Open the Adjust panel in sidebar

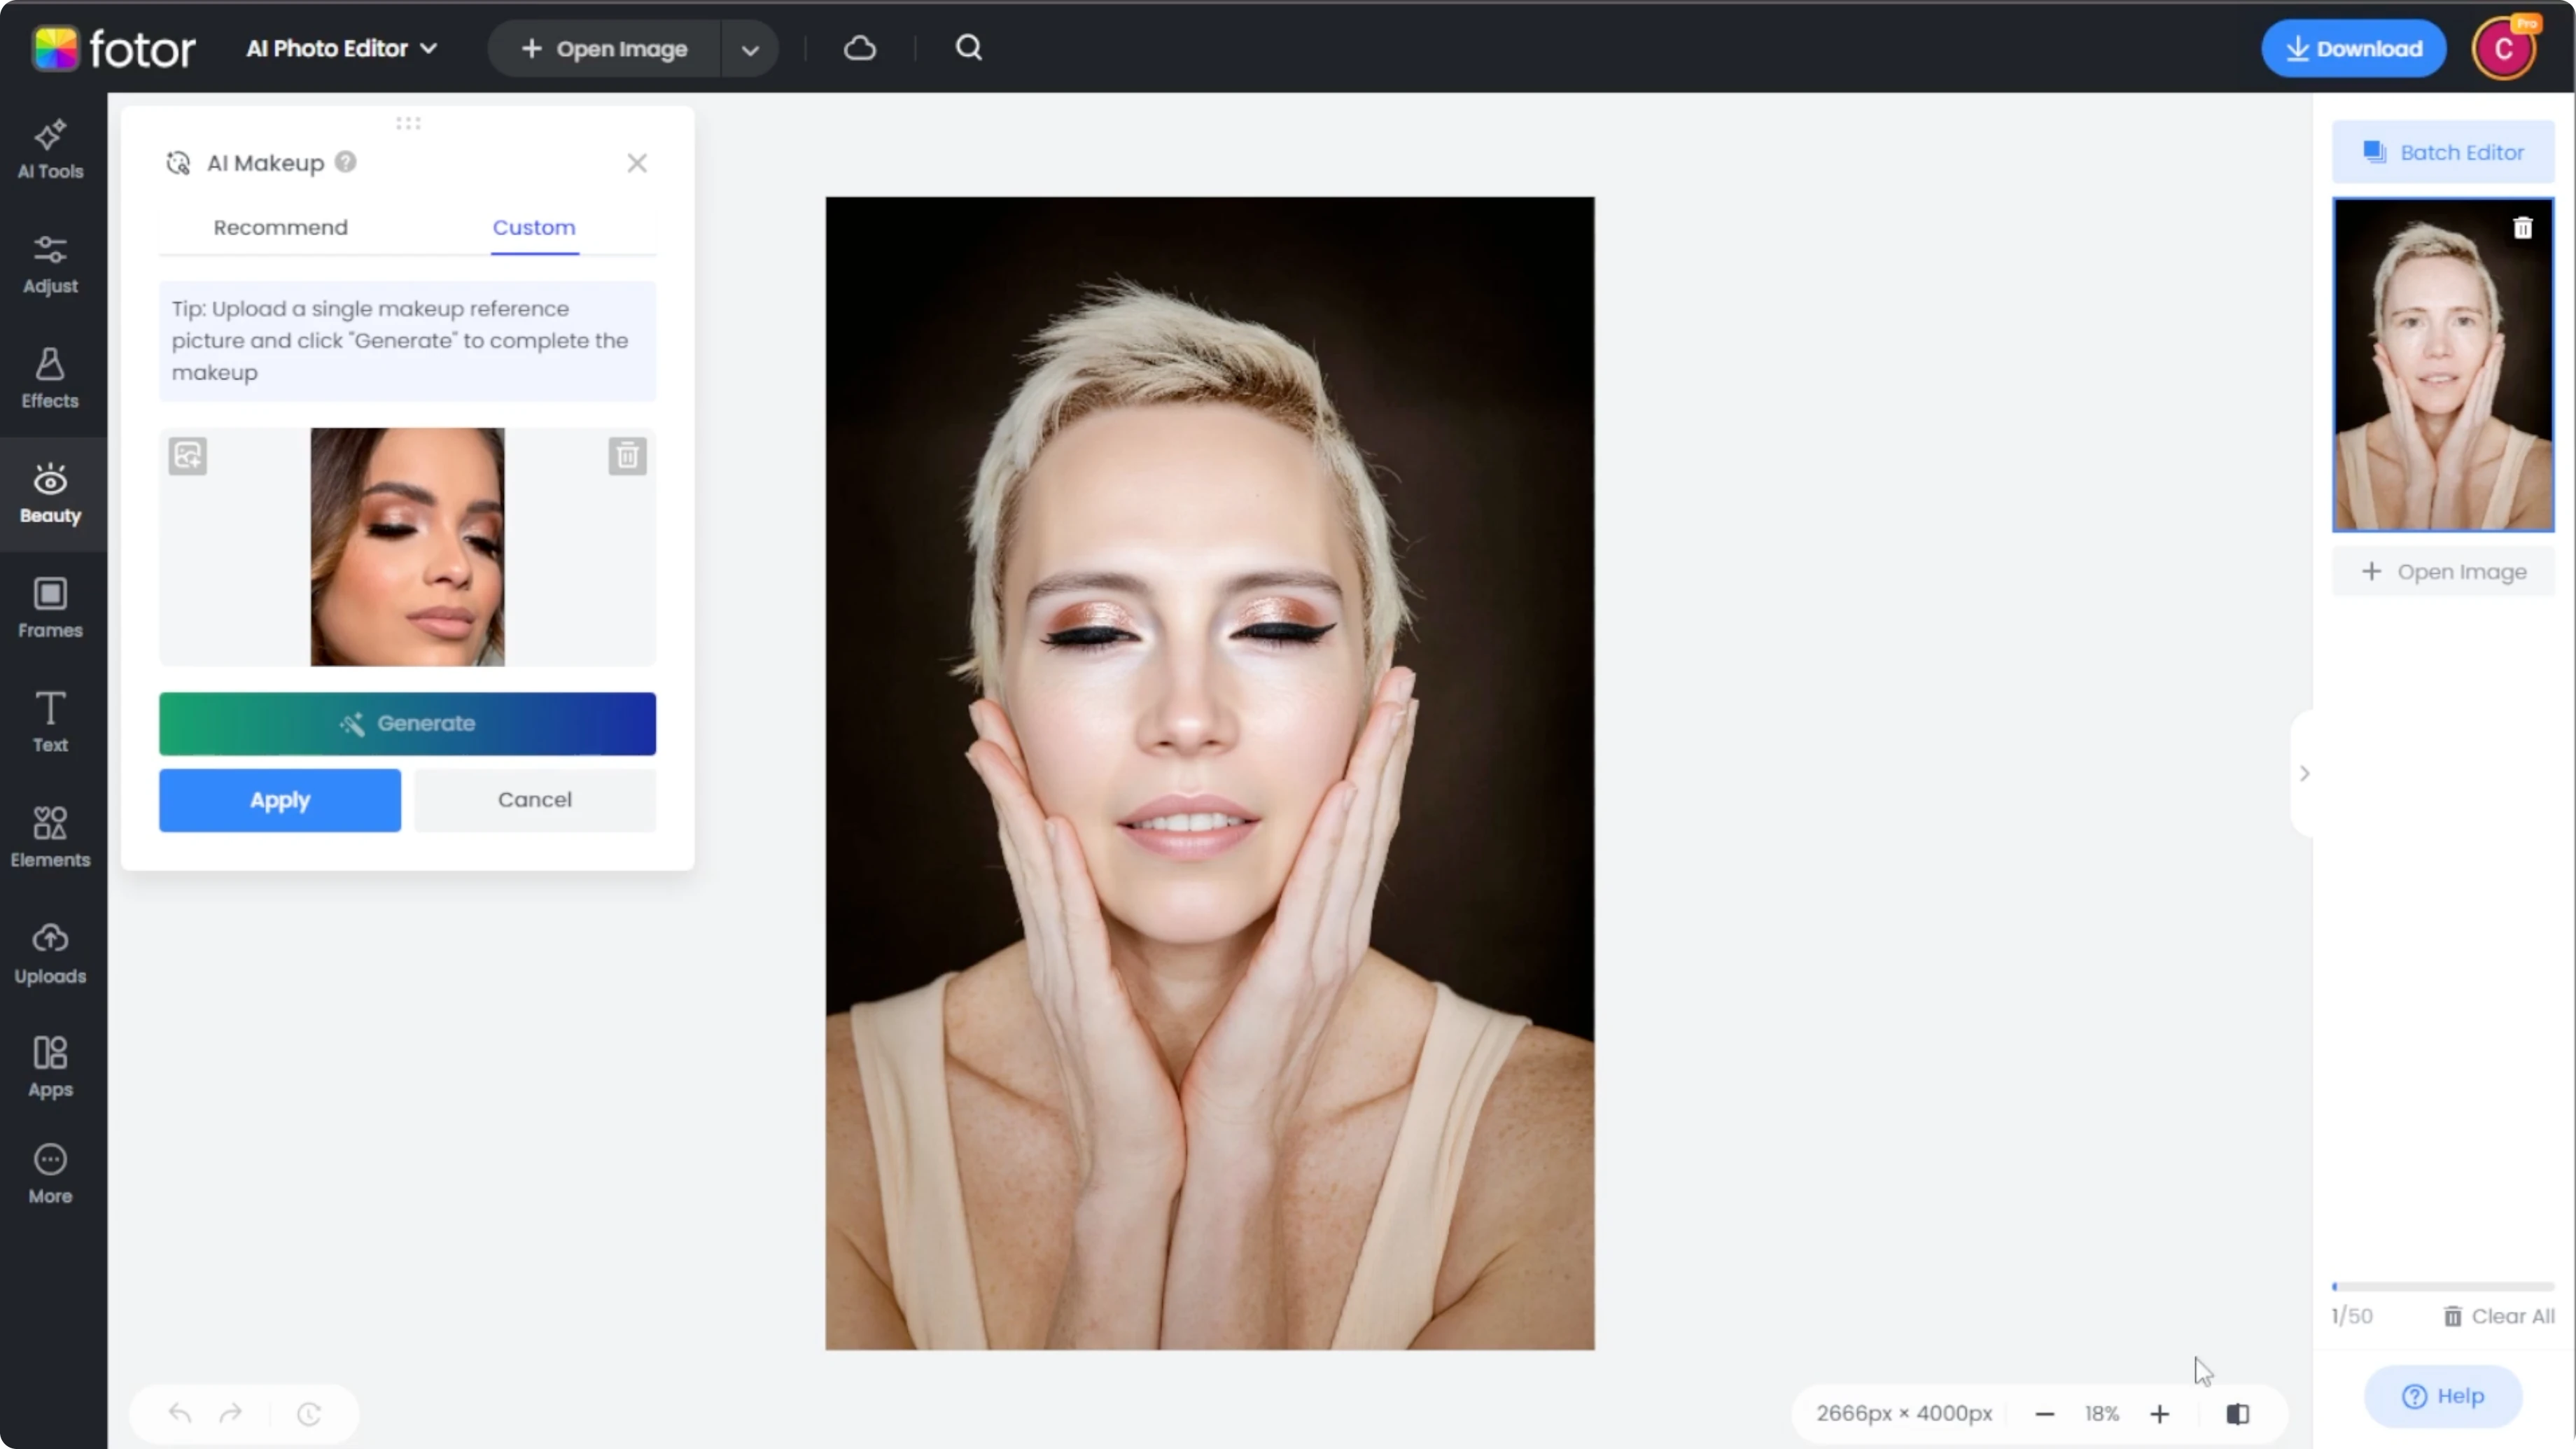pos(50,265)
